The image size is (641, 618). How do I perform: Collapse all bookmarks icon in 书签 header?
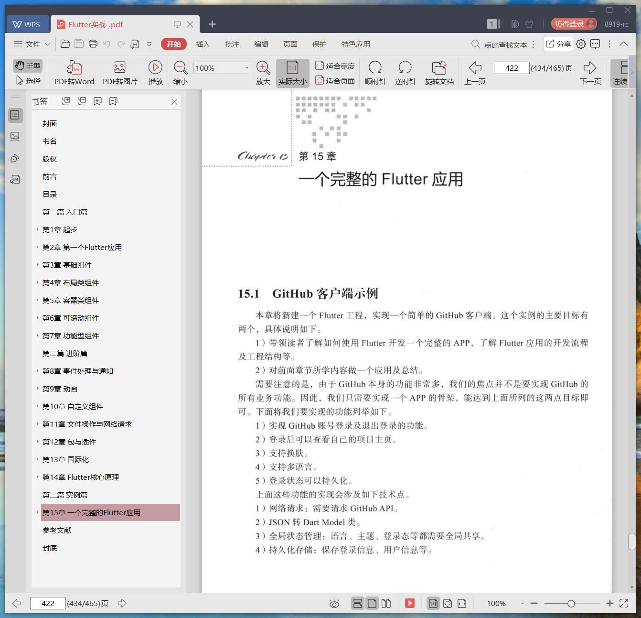coord(82,101)
